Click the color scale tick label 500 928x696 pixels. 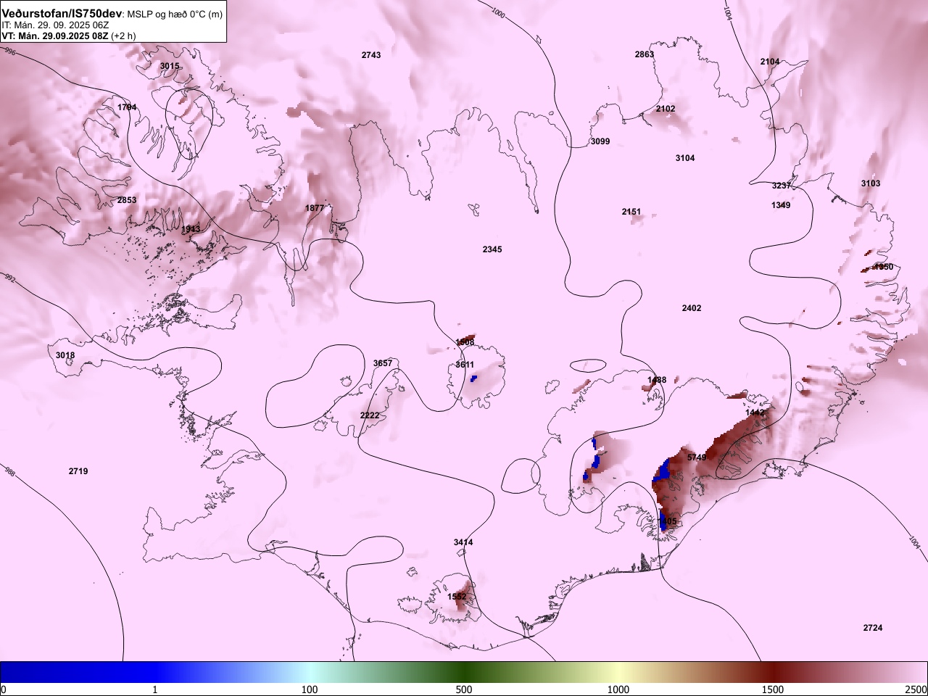point(464,689)
